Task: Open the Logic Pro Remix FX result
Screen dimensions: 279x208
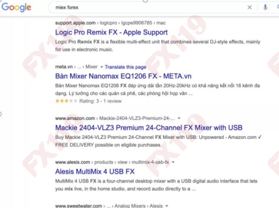Action: click(111, 32)
